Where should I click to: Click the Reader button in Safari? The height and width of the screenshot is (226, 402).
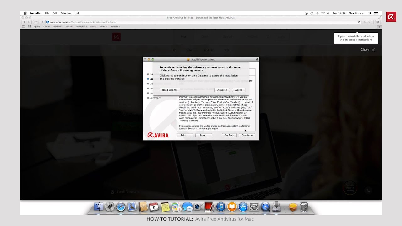(367, 22)
